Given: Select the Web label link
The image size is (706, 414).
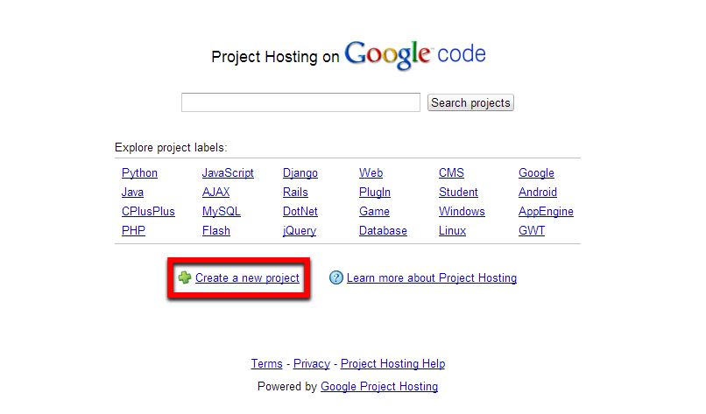Looking at the screenshot, I should 371,172.
